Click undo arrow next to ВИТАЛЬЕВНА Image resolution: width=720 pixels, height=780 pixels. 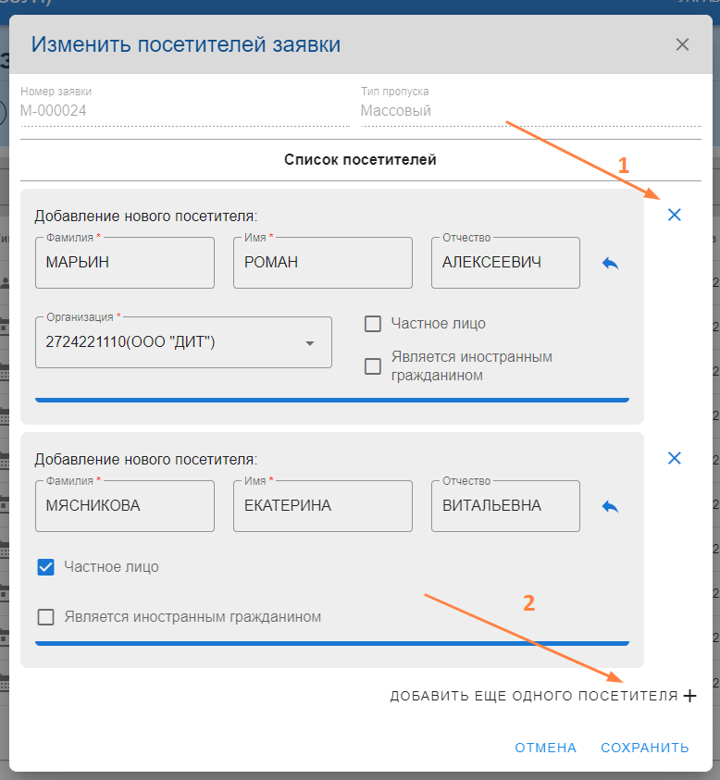pyautogui.click(x=610, y=507)
